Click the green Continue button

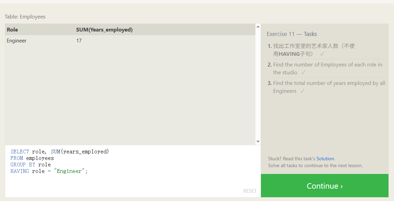coord(325,186)
